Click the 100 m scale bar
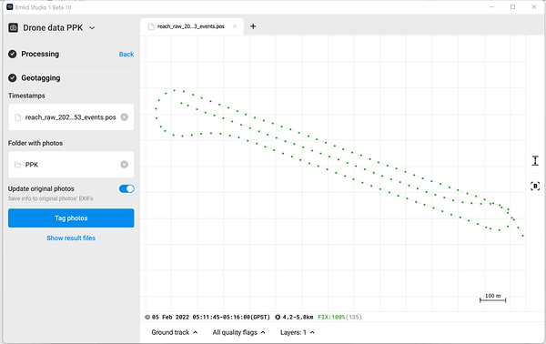The image size is (546, 344). [492, 298]
